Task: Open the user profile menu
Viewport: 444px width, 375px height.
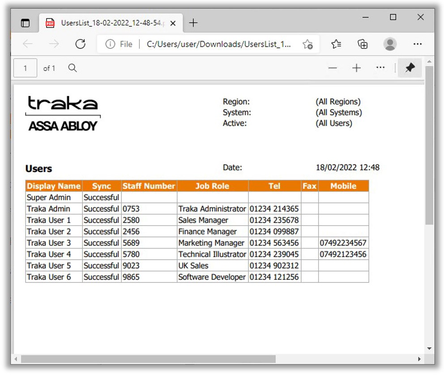Action: [x=390, y=44]
